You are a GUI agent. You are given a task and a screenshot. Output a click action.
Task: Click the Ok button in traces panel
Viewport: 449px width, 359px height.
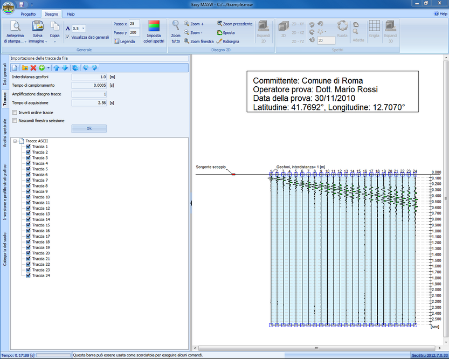coord(89,128)
